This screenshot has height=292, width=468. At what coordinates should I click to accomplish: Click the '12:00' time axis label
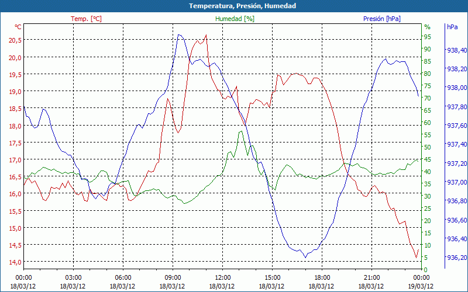(222, 278)
